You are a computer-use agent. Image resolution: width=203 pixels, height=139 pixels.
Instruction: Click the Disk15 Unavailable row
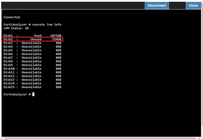tap(32, 87)
